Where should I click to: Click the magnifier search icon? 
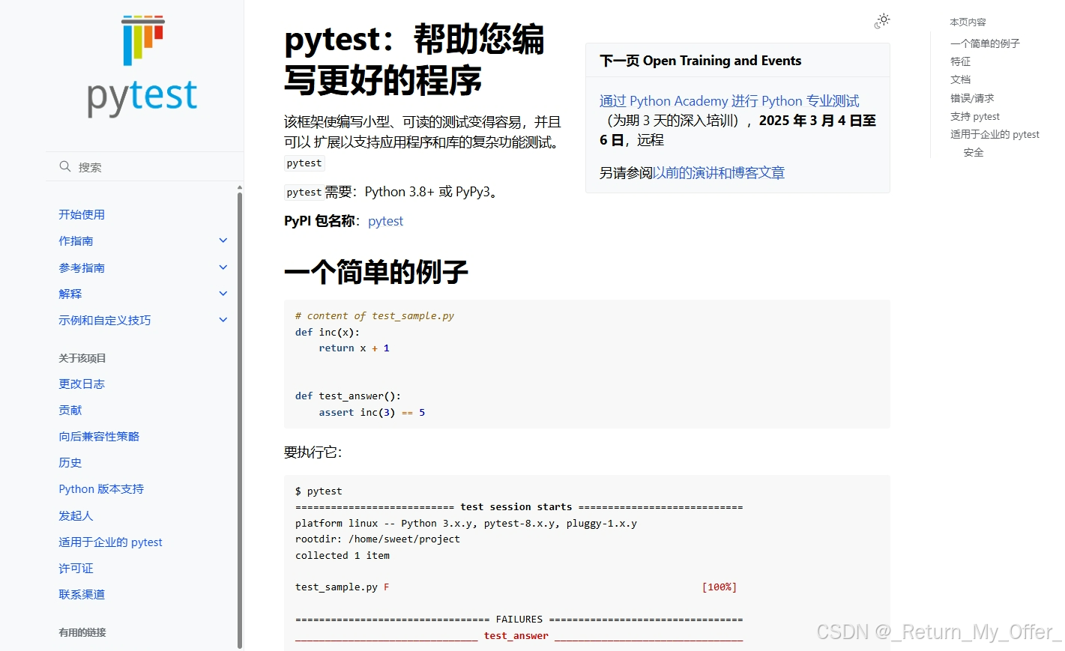65,166
